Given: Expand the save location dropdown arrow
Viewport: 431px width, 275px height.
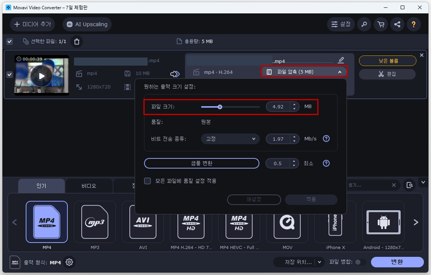Looking at the screenshot, I should point(319,262).
